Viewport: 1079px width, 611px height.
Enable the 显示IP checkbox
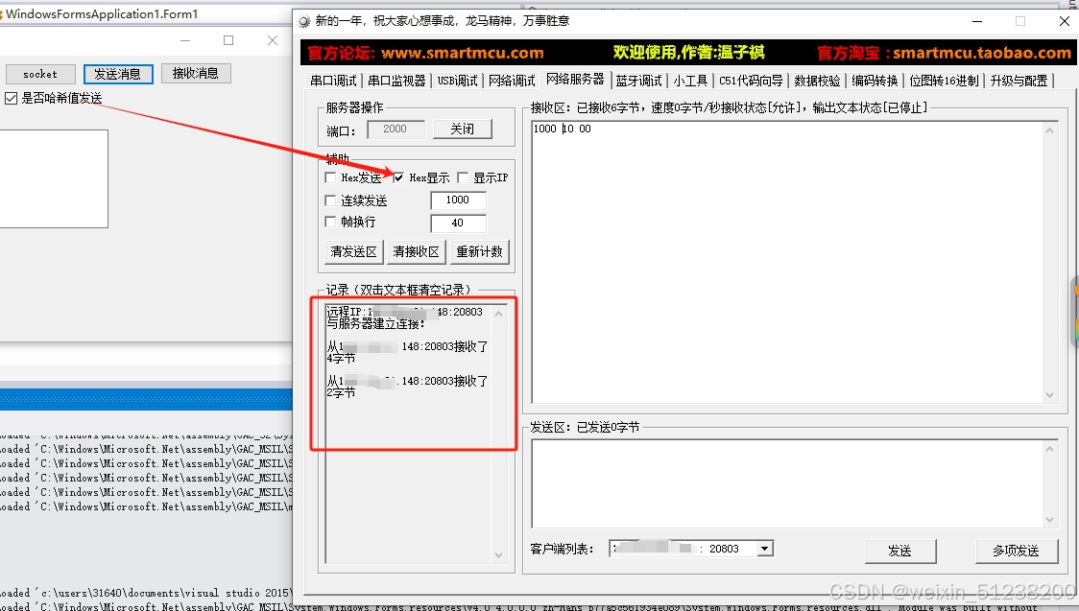click(463, 178)
